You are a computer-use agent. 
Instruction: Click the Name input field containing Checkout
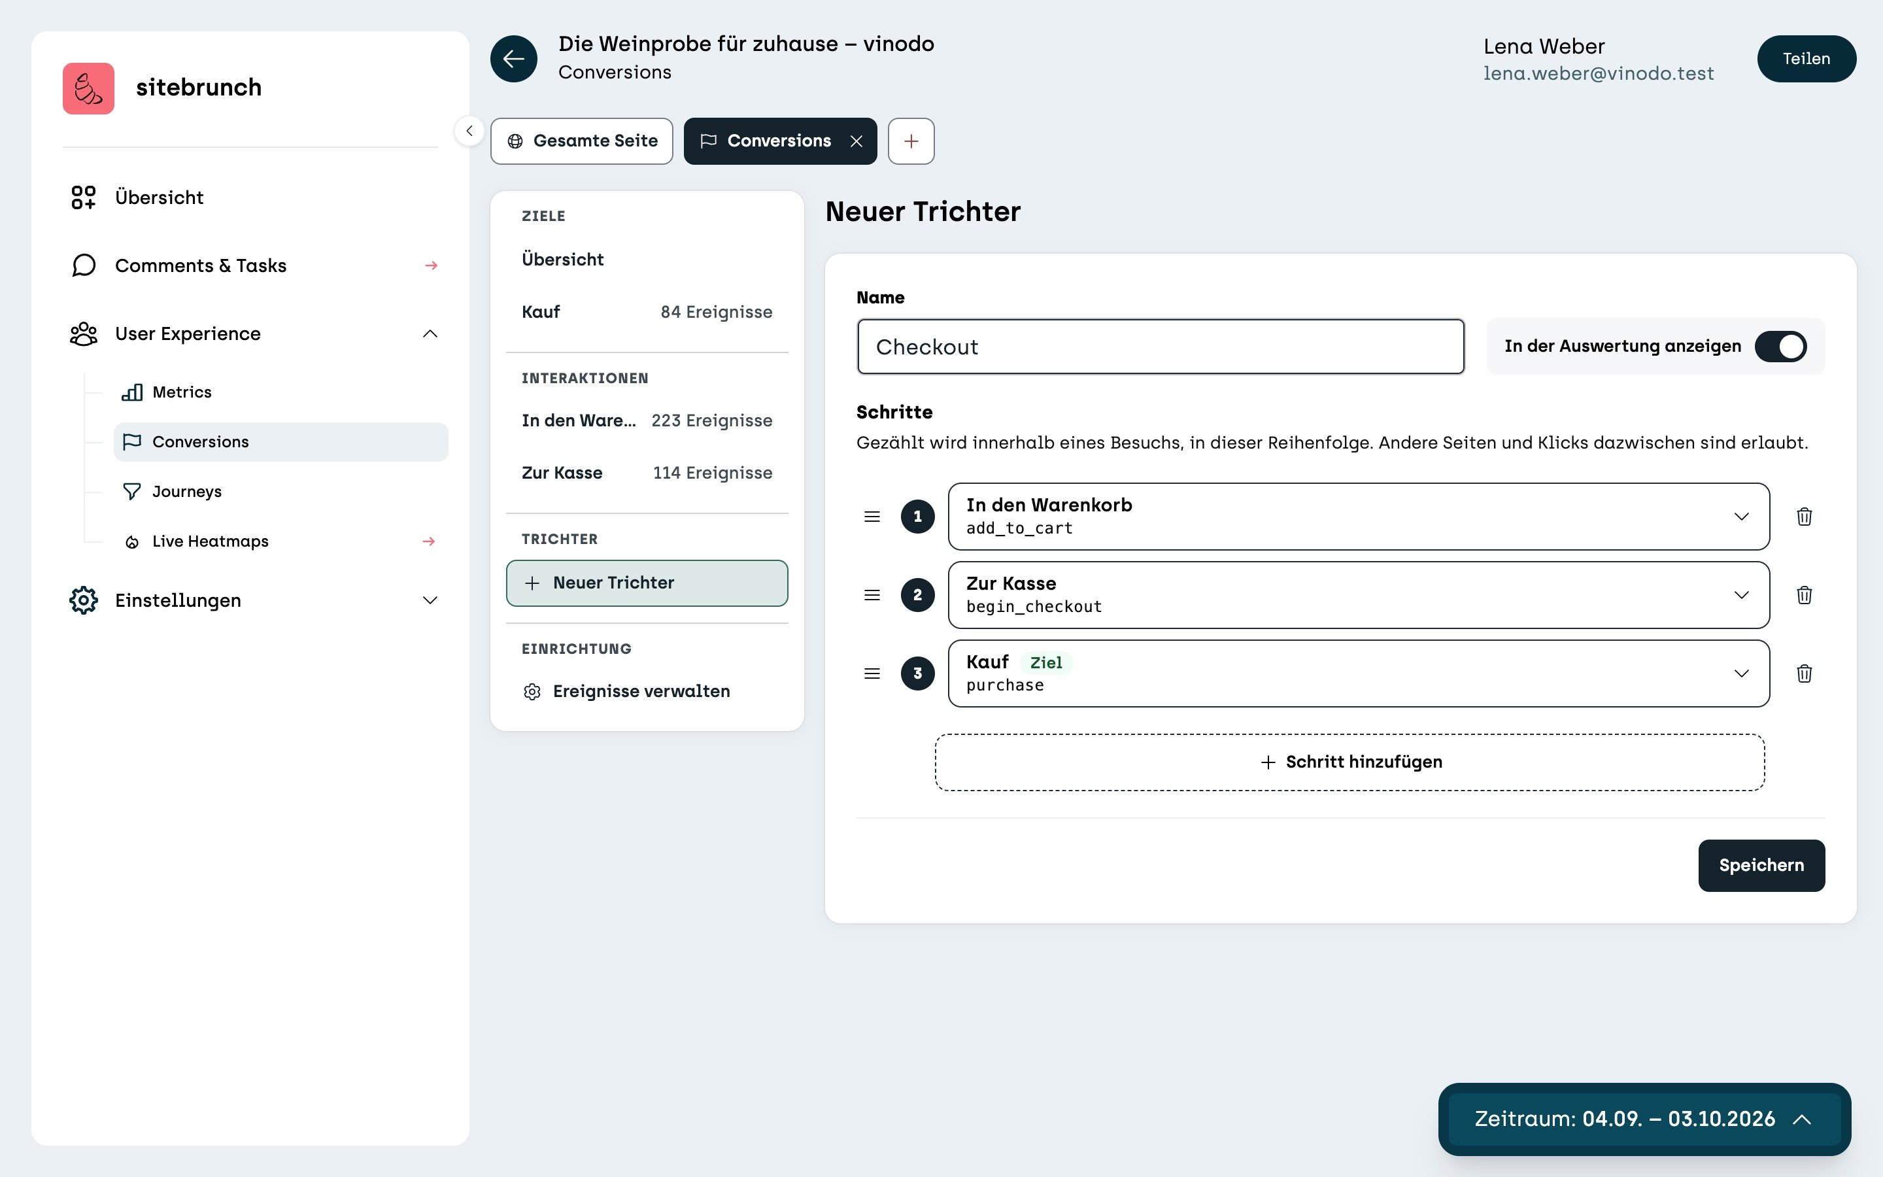pyautogui.click(x=1160, y=347)
